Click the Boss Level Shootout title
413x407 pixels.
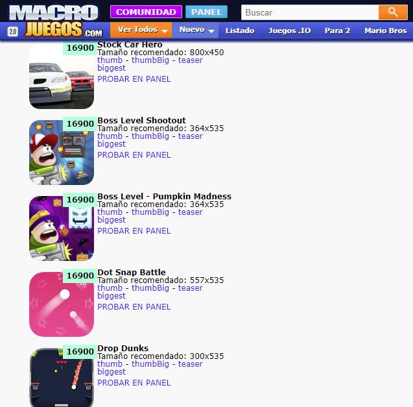[x=141, y=121]
